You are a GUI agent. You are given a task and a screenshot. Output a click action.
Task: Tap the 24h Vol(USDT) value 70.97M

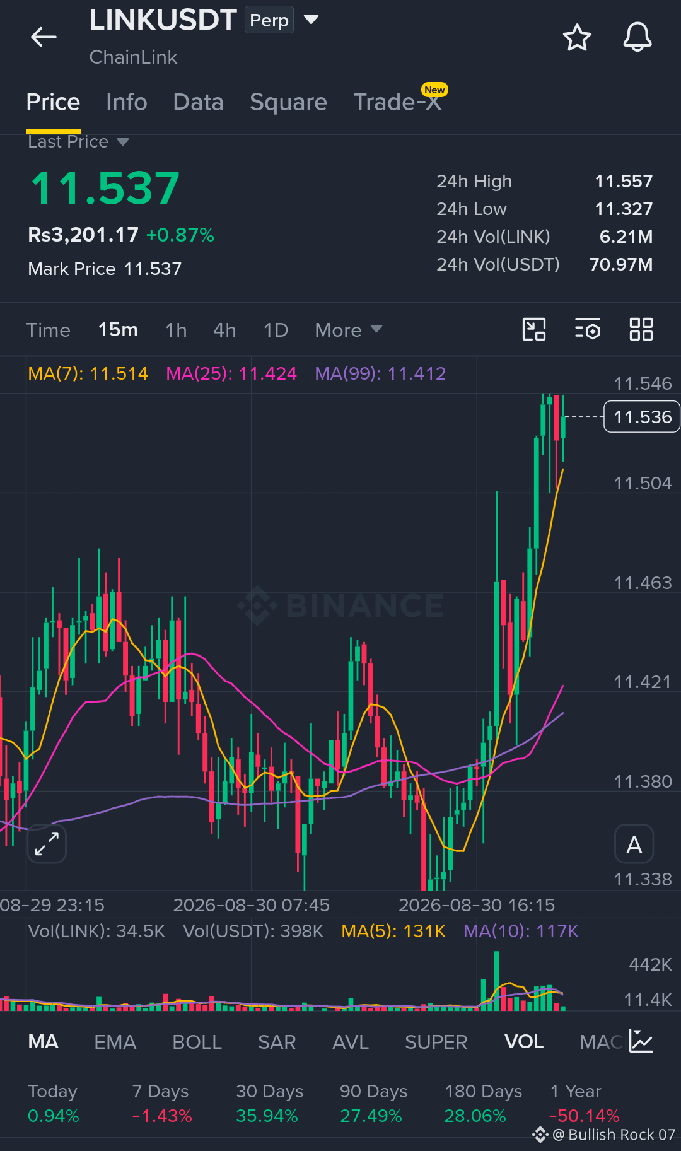(x=621, y=265)
